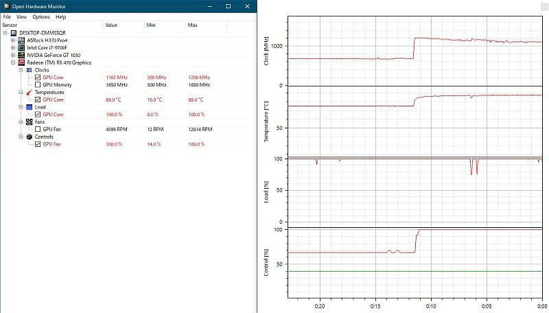This screenshot has height=313, width=549.
Task: Click the Load category icon
Action: [x=29, y=107]
